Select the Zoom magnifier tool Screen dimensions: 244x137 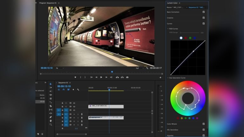(51, 124)
